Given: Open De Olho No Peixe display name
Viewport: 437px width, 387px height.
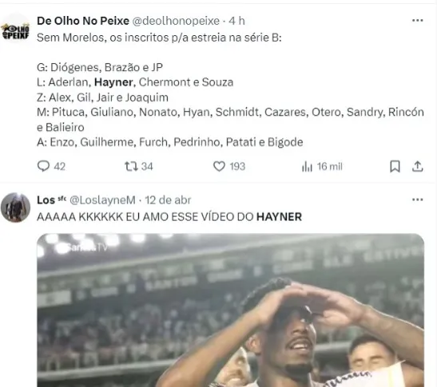Looking at the screenshot, I should (x=83, y=21).
